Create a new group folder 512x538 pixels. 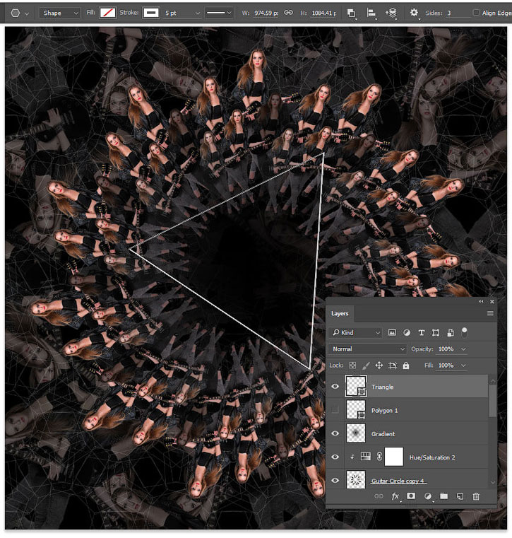[x=443, y=496]
